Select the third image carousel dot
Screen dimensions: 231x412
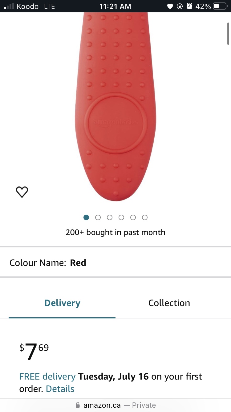(x=110, y=217)
